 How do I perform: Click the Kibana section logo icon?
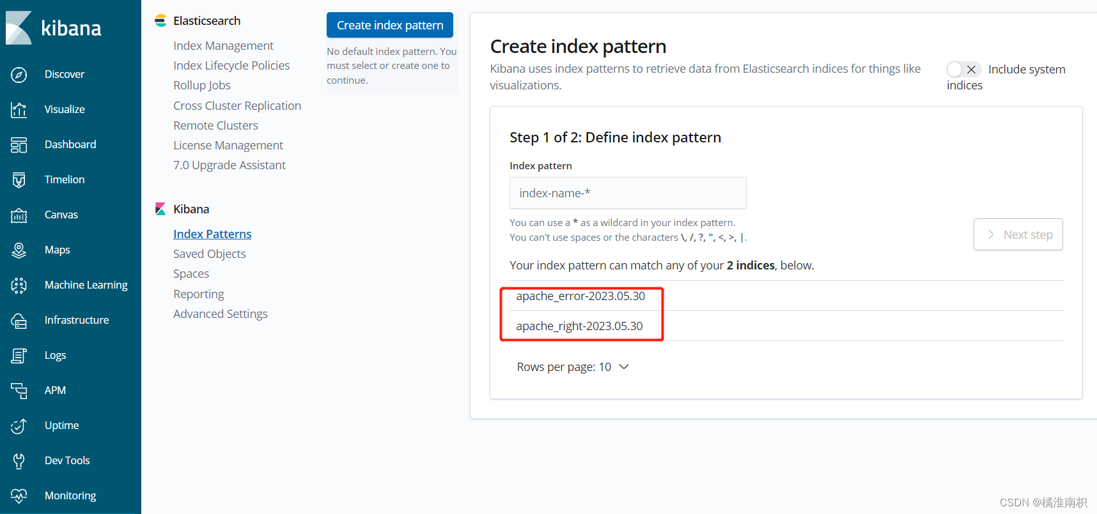pos(160,209)
